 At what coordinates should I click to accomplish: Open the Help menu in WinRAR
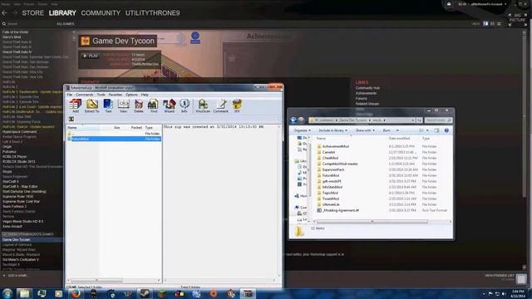(145, 95)
